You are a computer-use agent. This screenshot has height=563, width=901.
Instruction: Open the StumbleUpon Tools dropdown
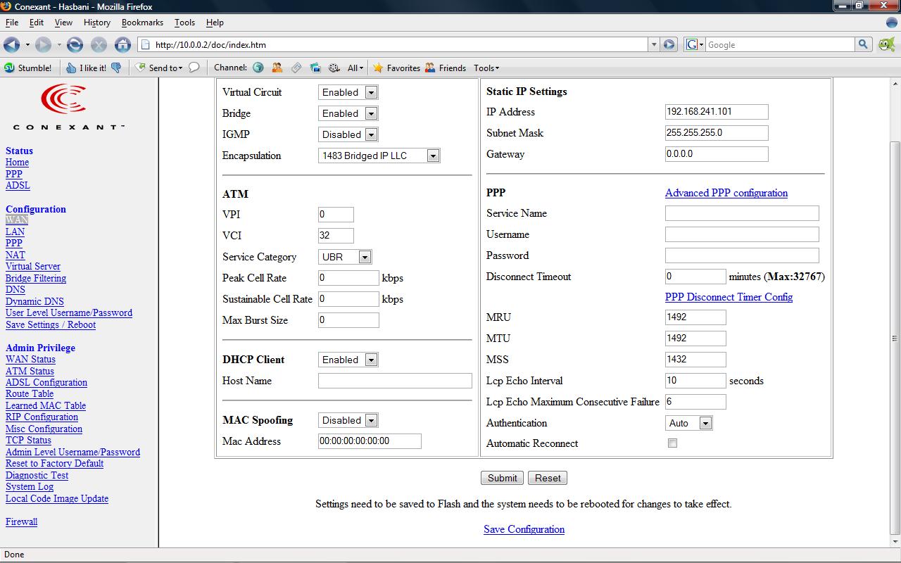486,68
